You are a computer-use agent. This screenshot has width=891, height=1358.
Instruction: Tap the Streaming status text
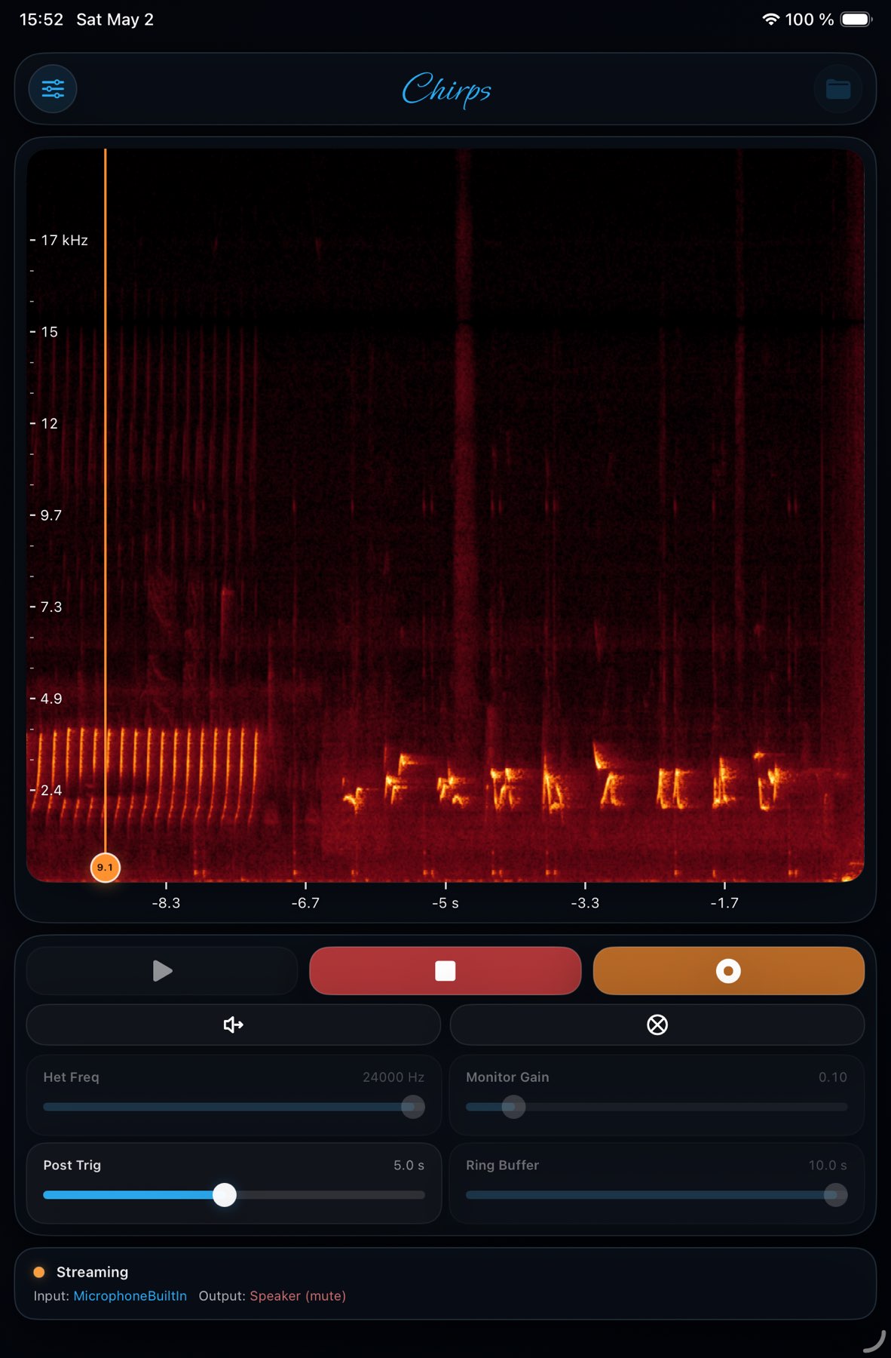point(92,1272)
